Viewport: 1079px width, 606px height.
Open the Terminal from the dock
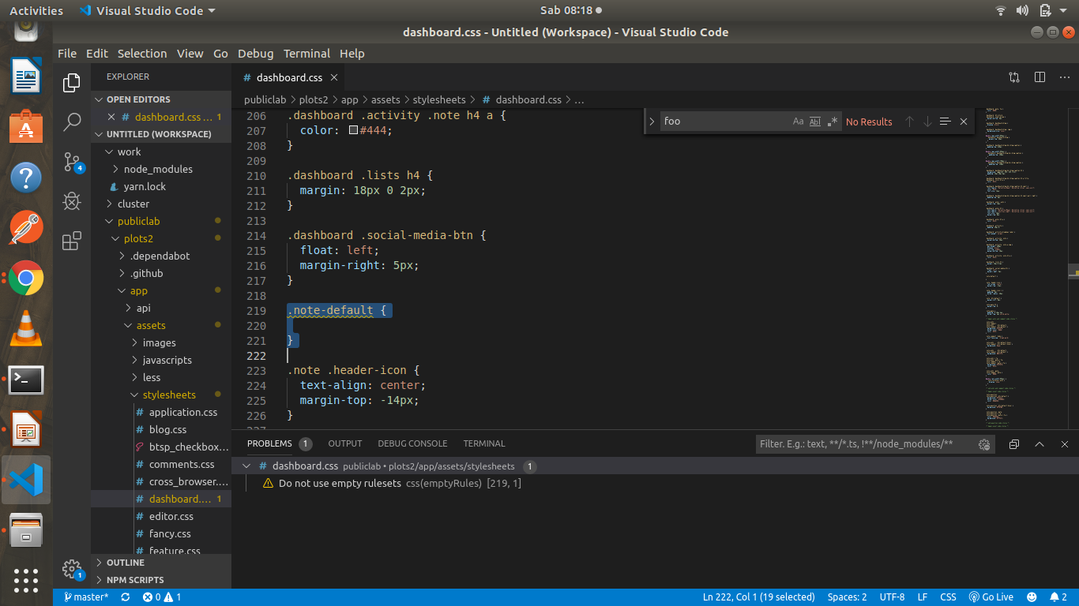pyautogui.click(x=26, y=380)
